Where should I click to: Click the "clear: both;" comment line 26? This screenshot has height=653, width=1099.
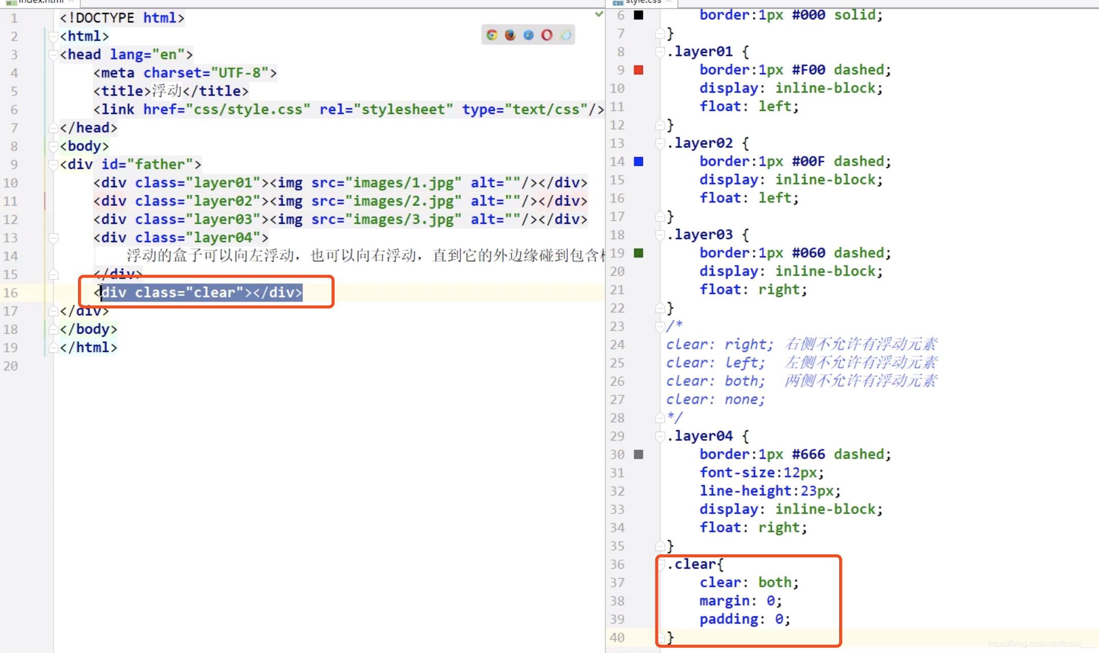coord(802,381)
